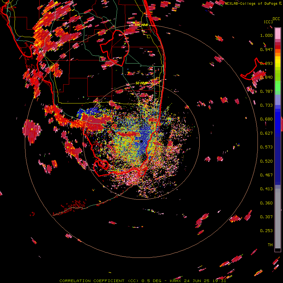The image size is (283, 283).
Task: Click the [CC] label above the scale
Action: (269, 22)
